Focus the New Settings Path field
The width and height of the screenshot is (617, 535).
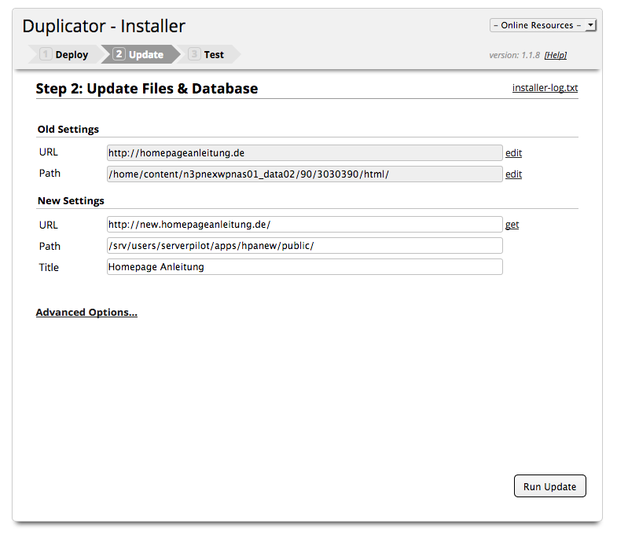pos(304,245)
